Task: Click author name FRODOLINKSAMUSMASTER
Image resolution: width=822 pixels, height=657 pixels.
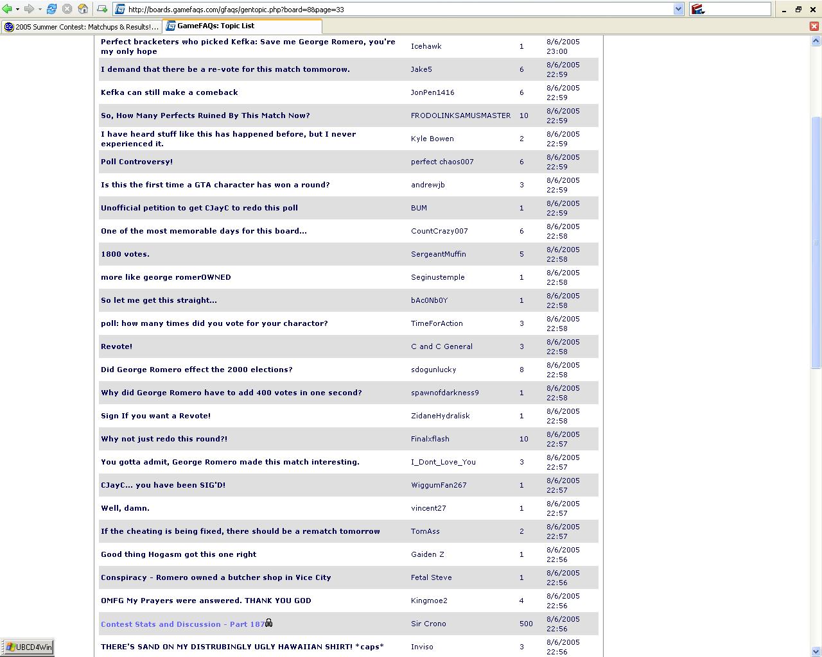Action: click(x=461, y=115)
